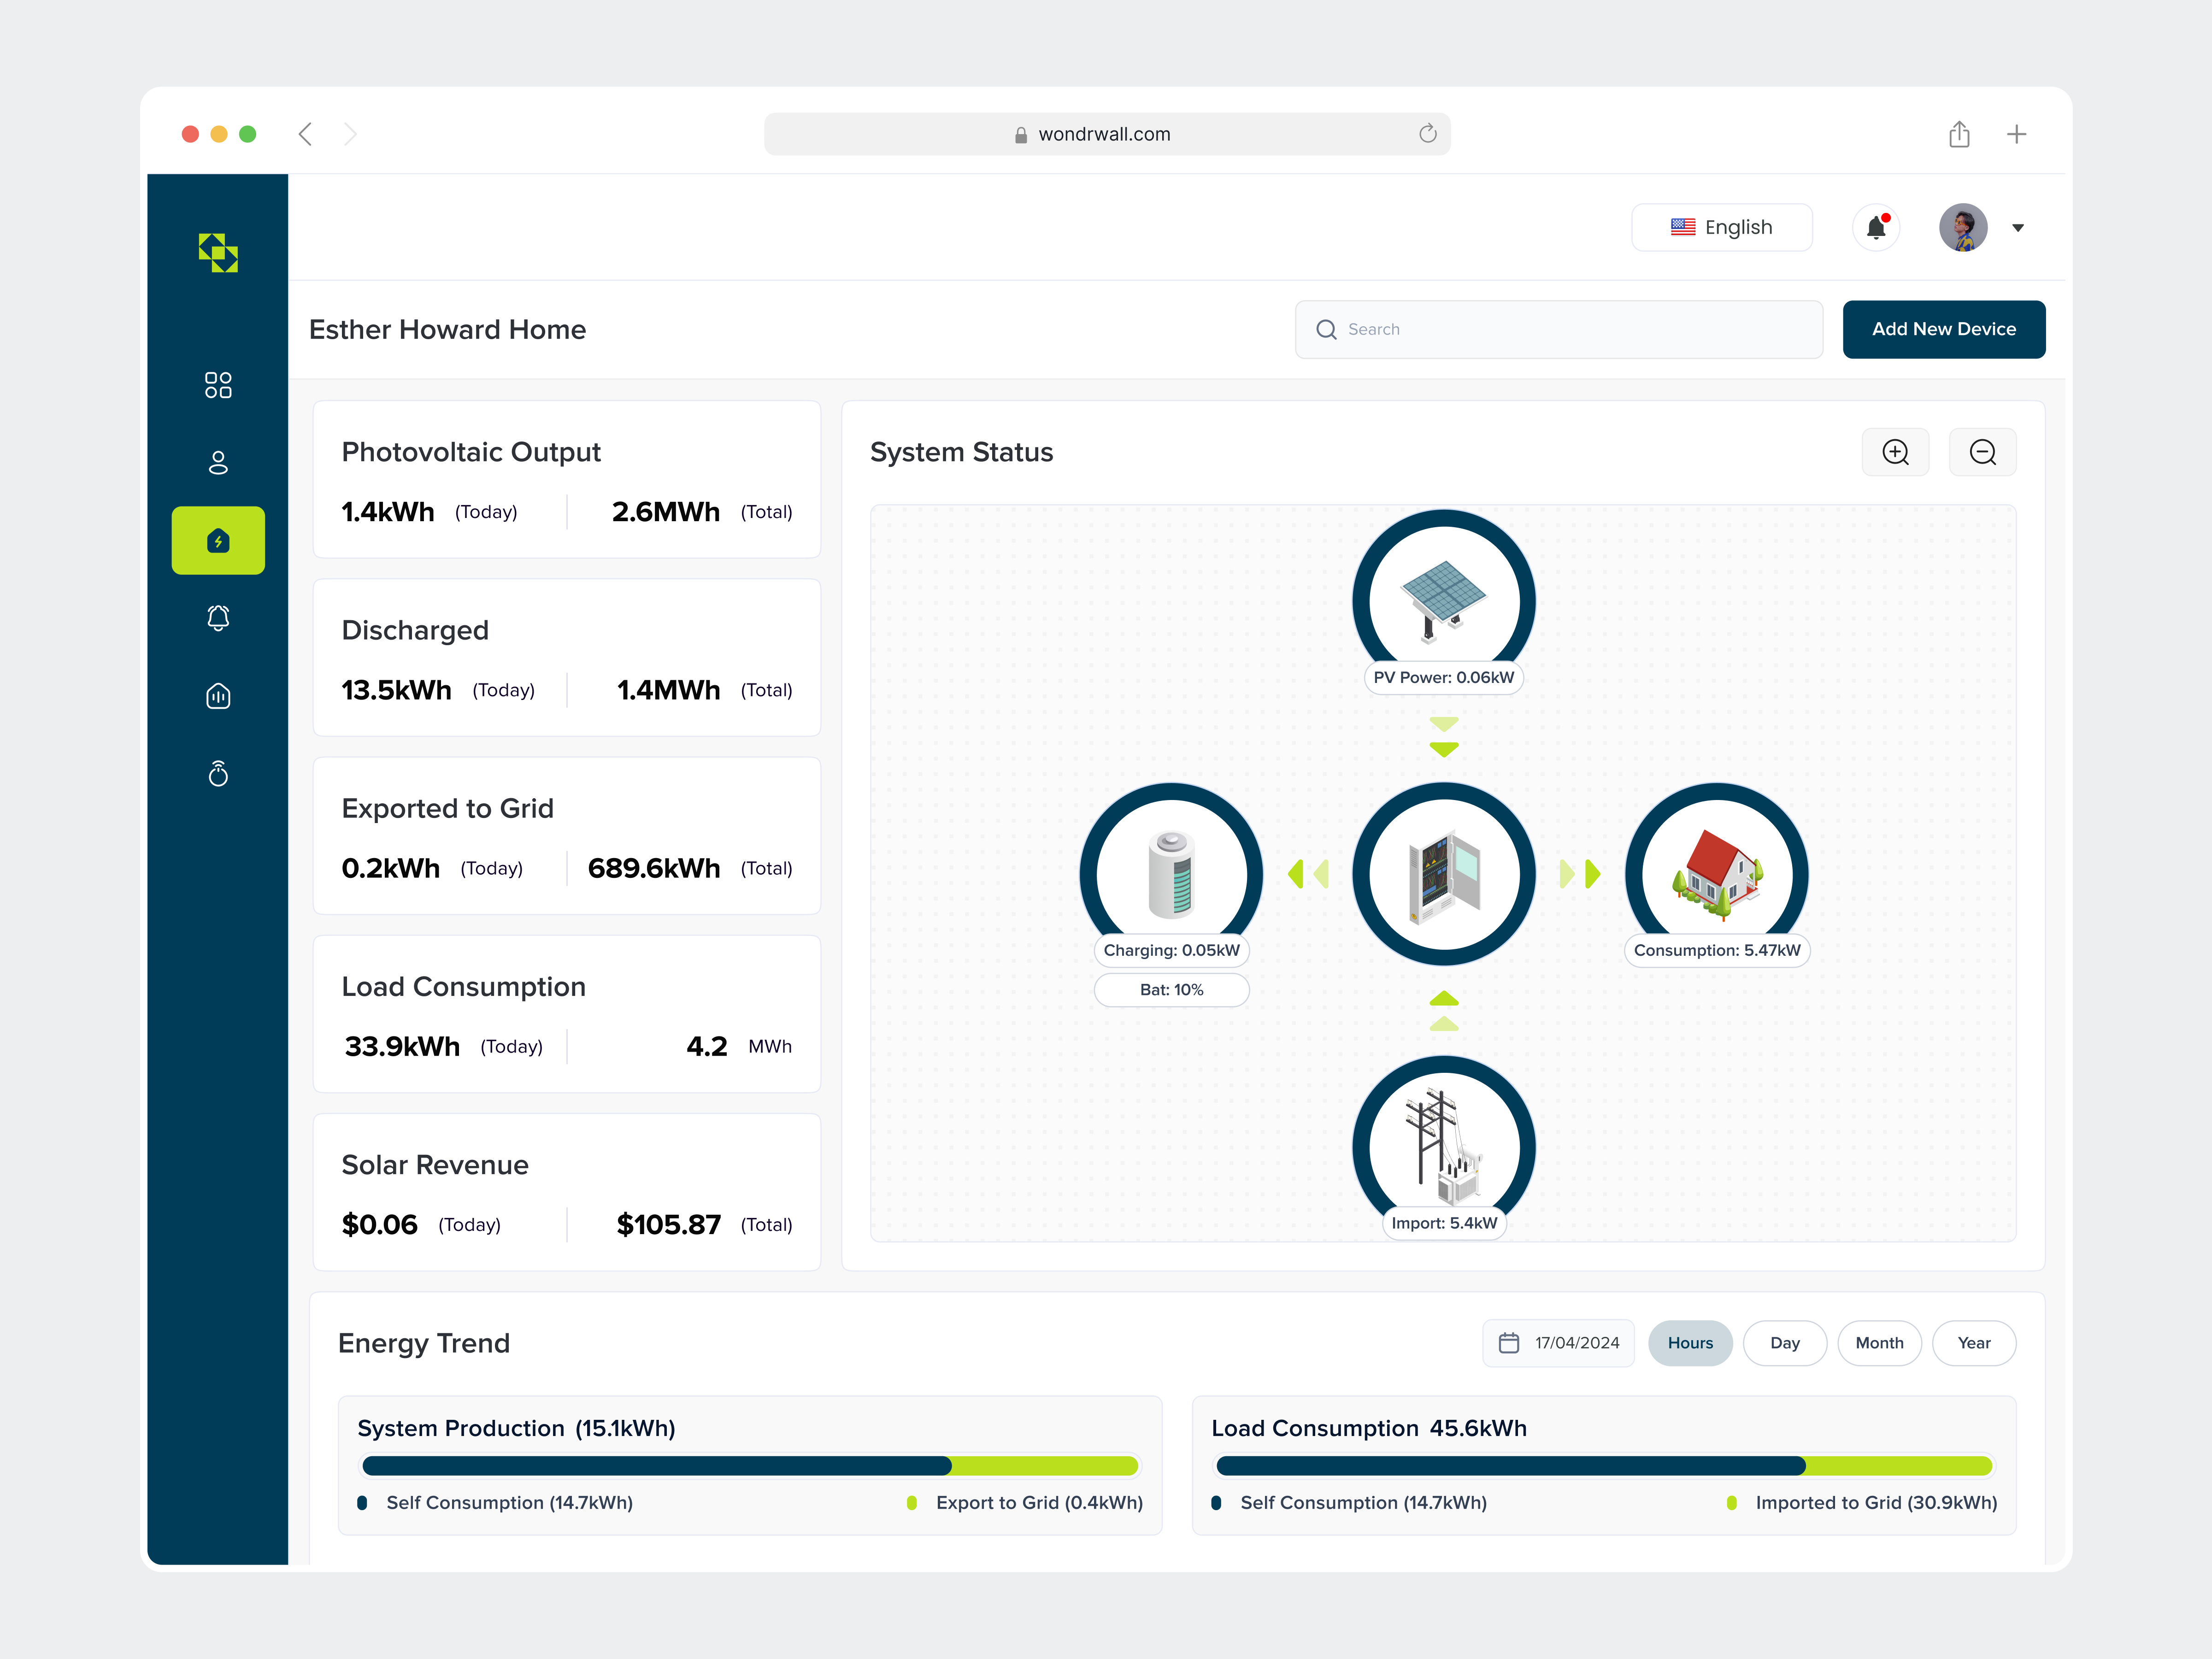Select the home statistics icon in sidebar
The width and height of the screenshot is (2212, 1659).
218,696
